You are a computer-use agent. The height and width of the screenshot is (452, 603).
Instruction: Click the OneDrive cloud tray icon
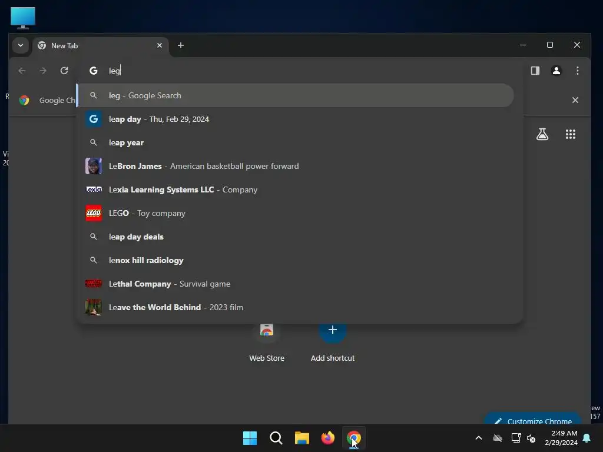pos(497,438)
